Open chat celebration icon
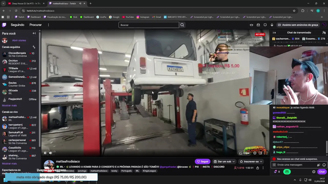The width and height of the screenshot is (328, 184). 319,165
